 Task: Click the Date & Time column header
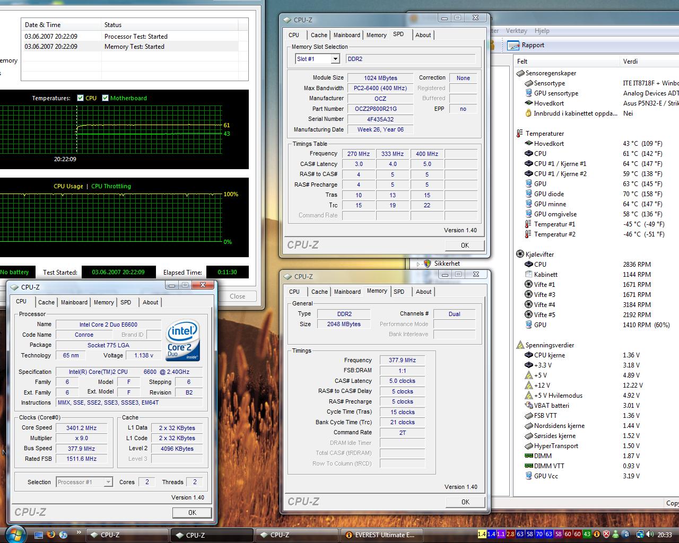click(x=61, y=25)
